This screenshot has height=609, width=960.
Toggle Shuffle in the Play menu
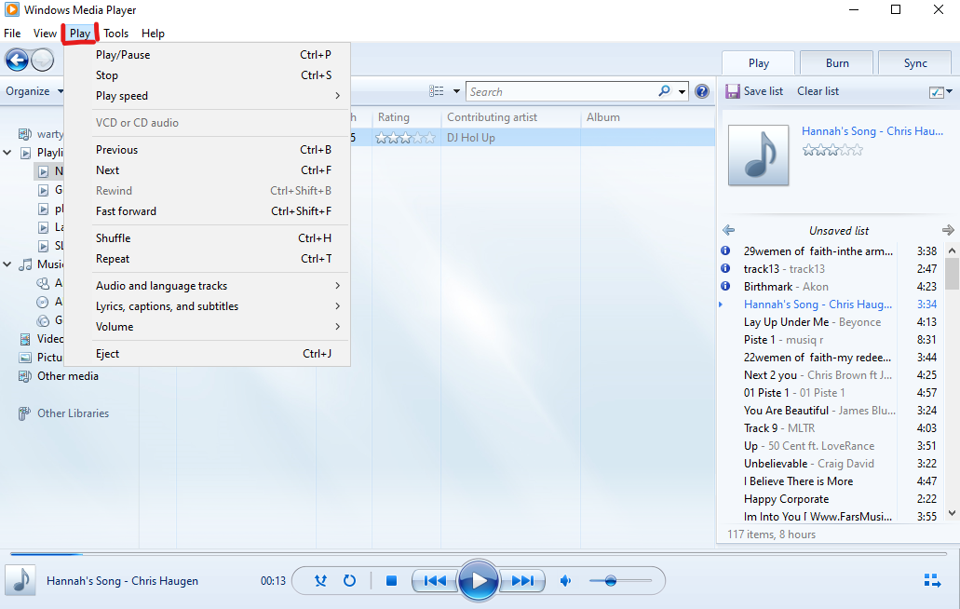pyautogui.click(x=207, y=238)
